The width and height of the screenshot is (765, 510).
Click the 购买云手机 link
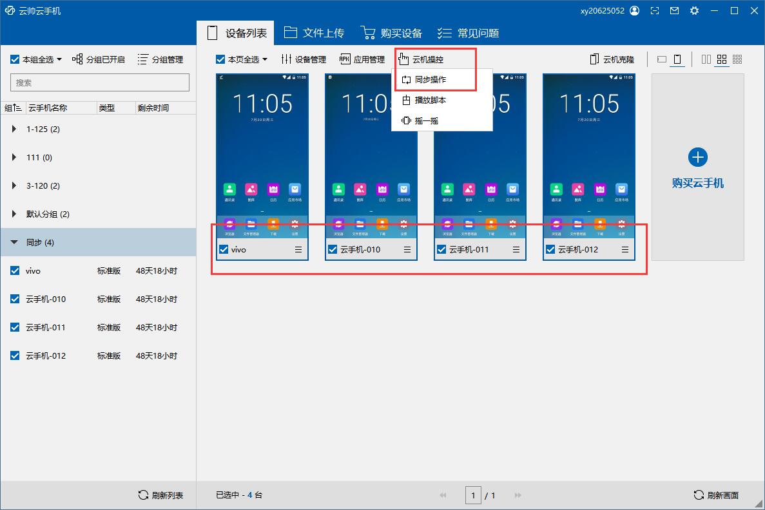click(698, 184)
